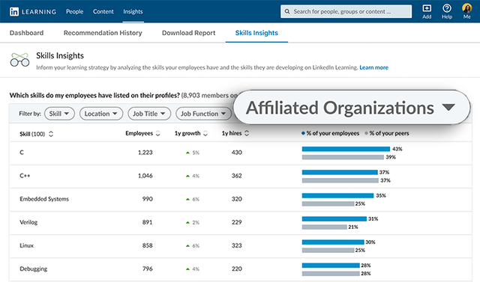Screen dimensions: 480x282
Task: Click the 43% employees bar for C
Action: pos(346,149)
